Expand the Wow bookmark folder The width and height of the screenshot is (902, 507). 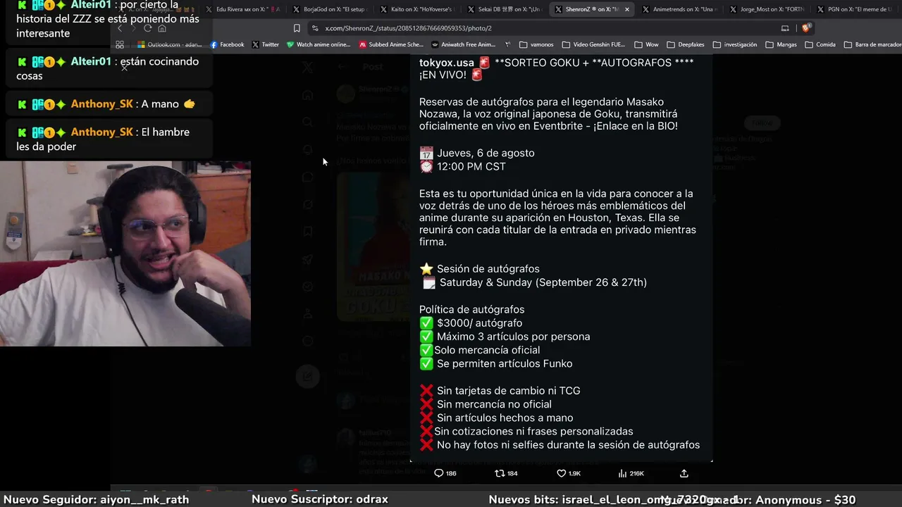click(646, 44)
